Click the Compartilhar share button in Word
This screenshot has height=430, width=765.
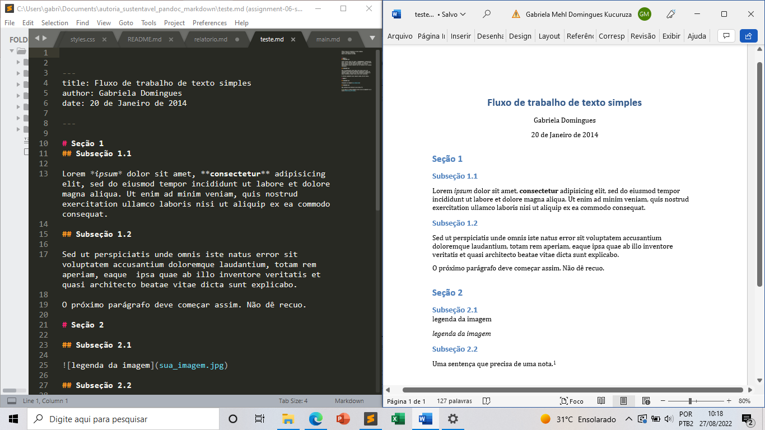point(749,35)
